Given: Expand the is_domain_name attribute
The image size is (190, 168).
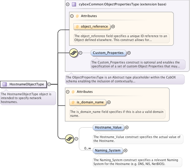Looking at the screenshot, I should 109,102.
